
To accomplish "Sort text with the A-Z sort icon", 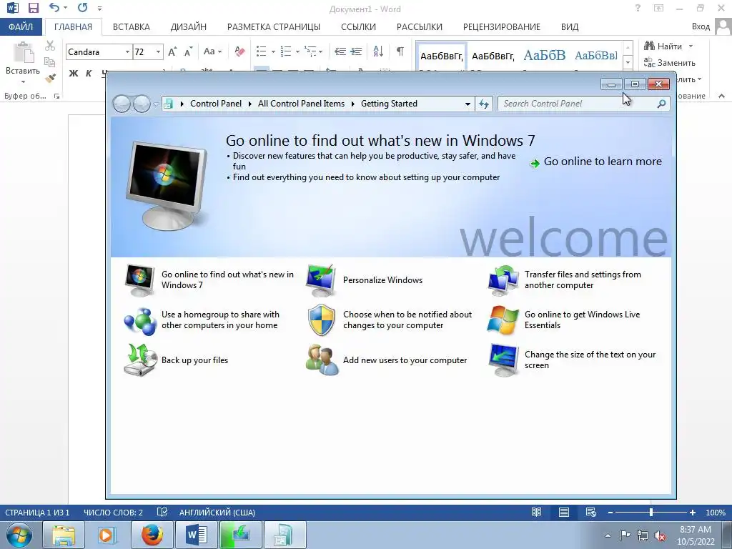I will (378, 51).
